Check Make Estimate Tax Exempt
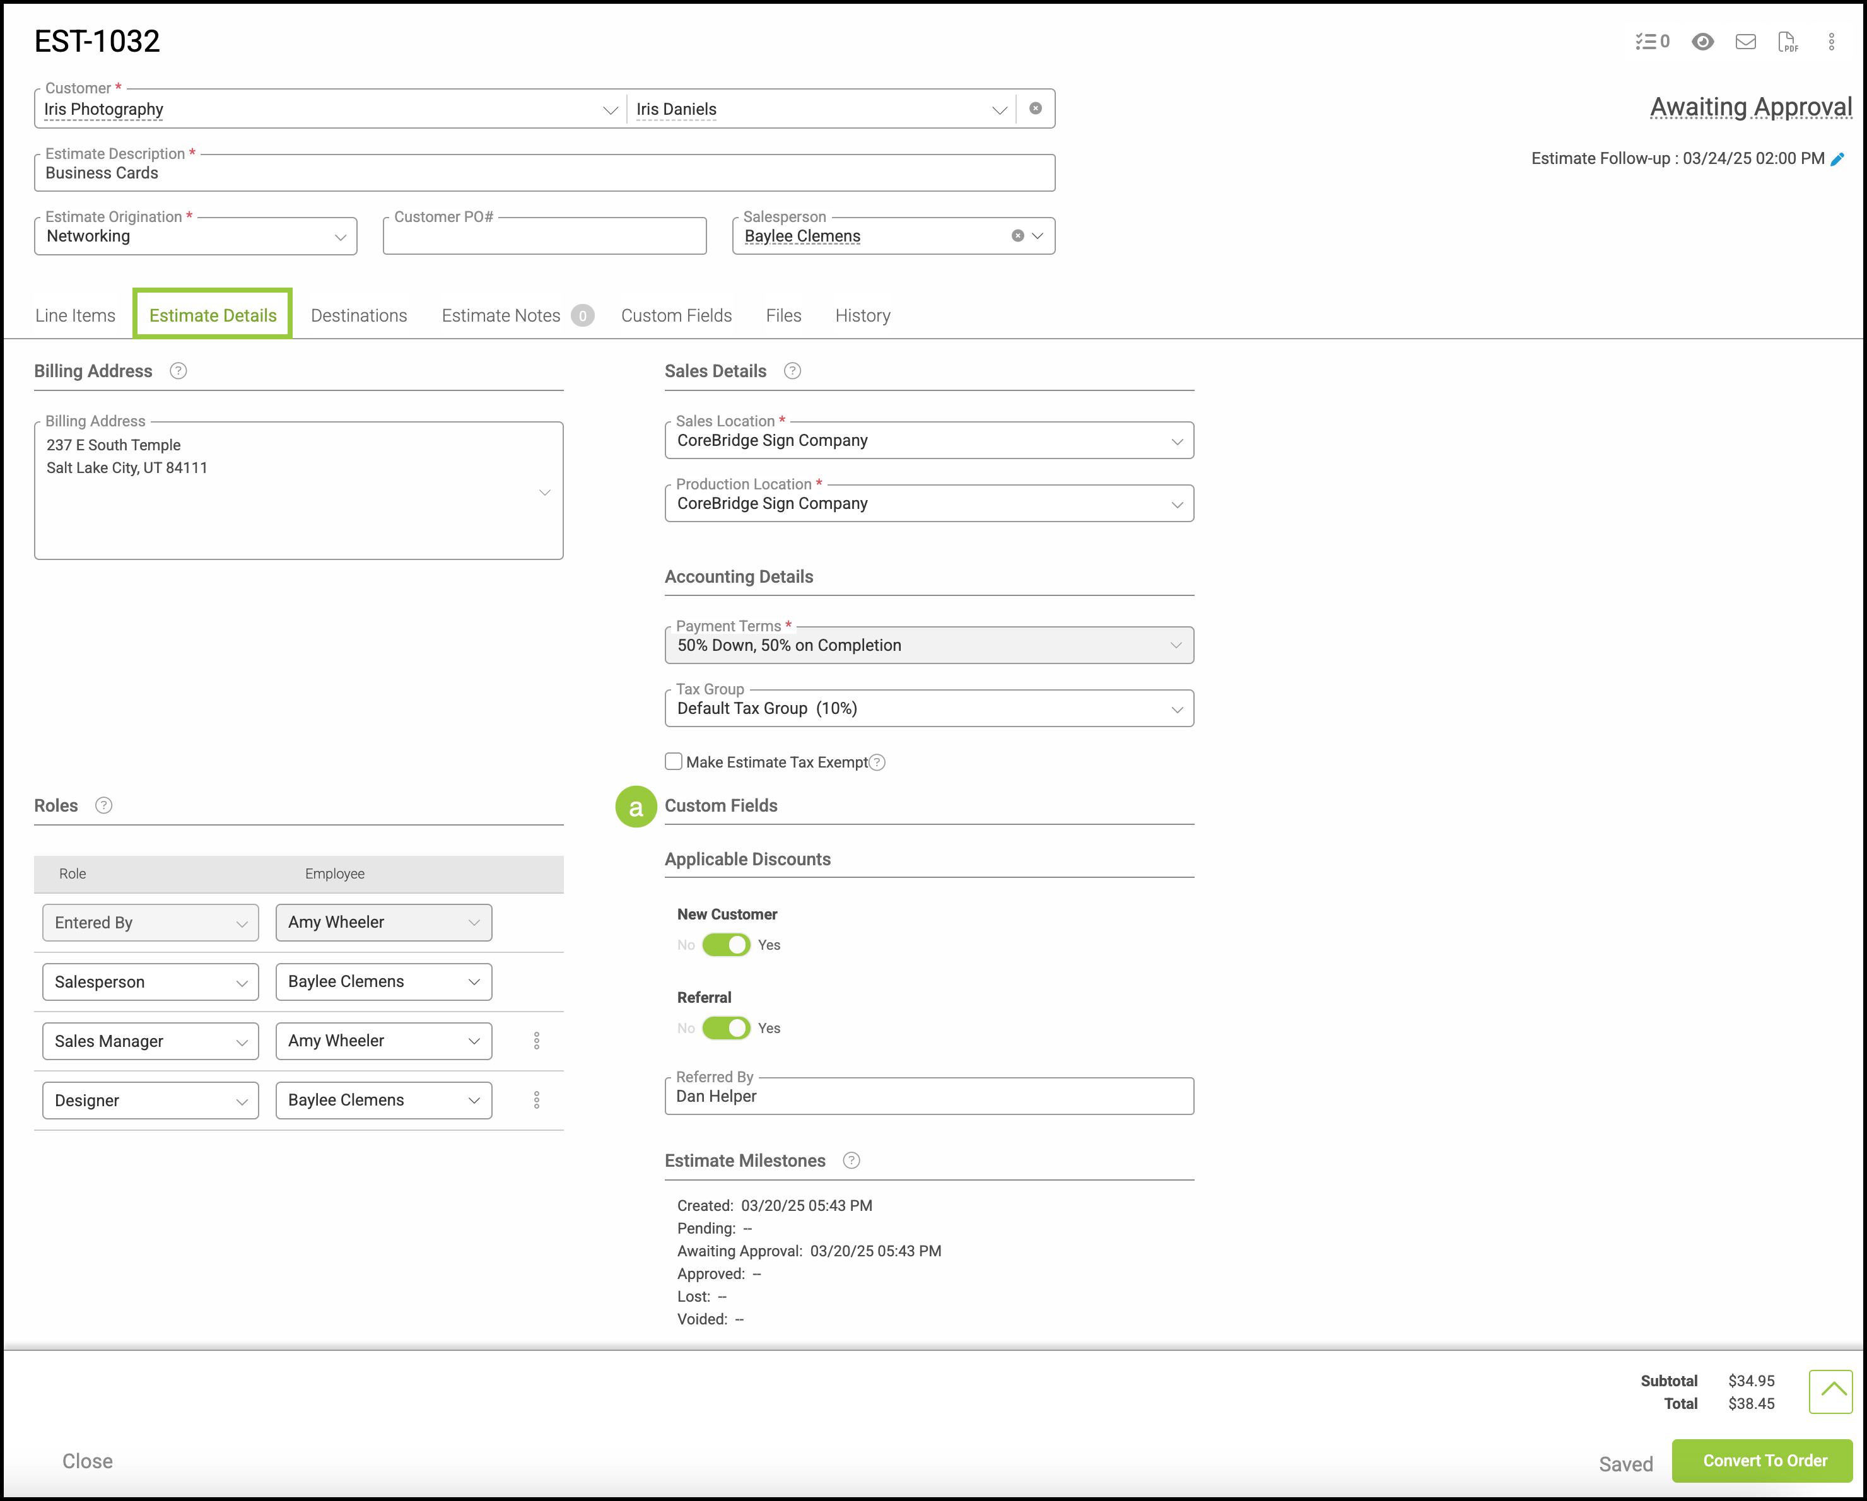1867x1501 pixels. 674,762
